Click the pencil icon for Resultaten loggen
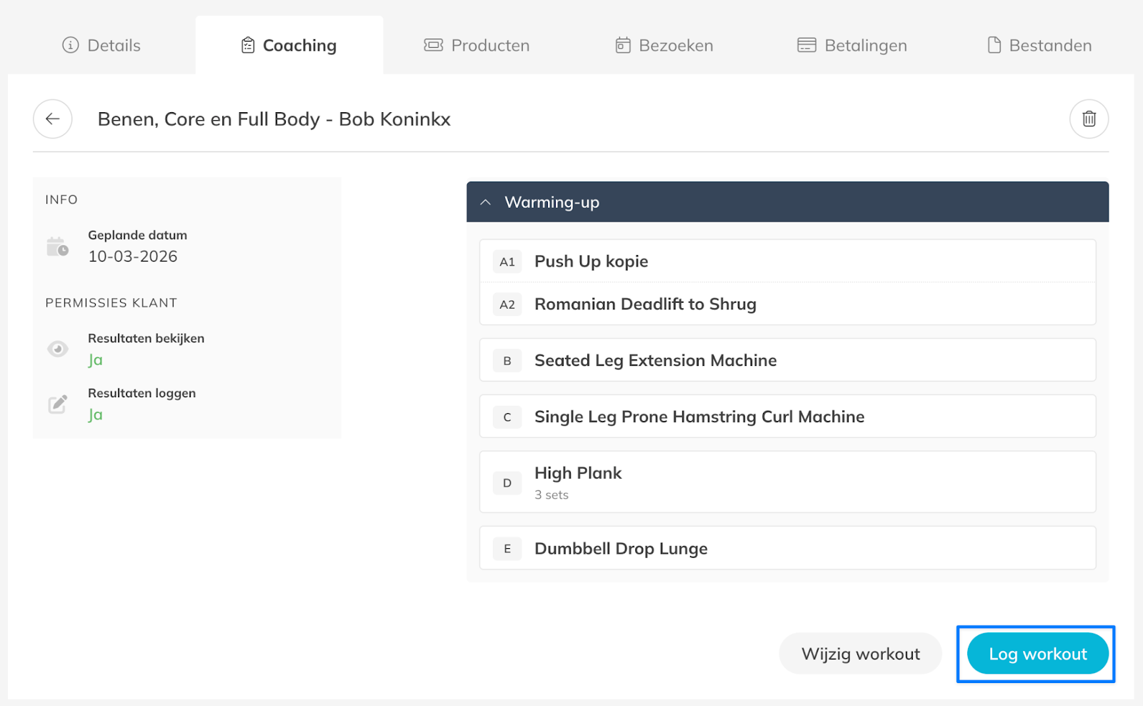Viewport: 1143px width, 706px height. (x=58, y=404)
